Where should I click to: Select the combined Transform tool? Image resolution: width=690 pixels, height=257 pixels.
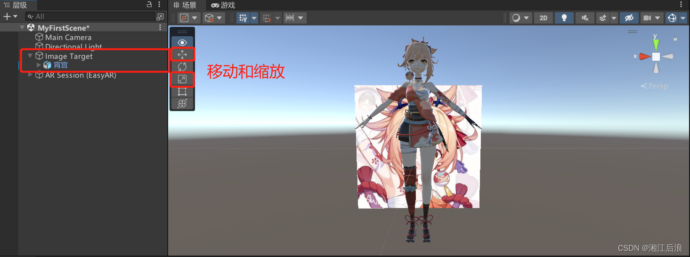tap(182, 103)
